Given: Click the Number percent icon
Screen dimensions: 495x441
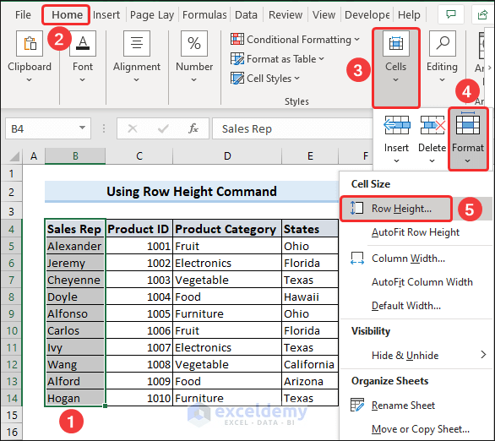Looking at the screenshot, I should [x=194, y=43].
